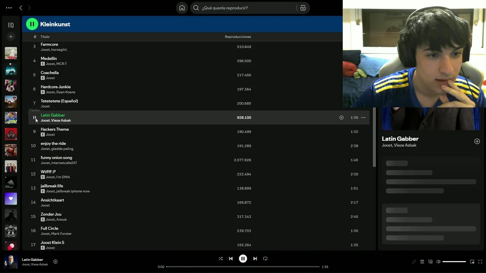
Task: Sort by the # column header
Action: pos(35,37)
